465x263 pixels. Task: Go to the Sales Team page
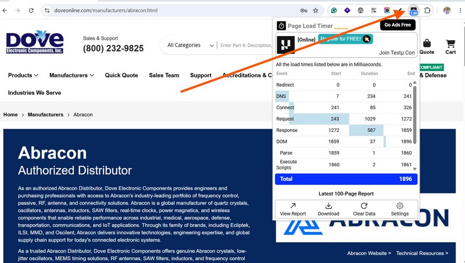(x=164, y=75)
